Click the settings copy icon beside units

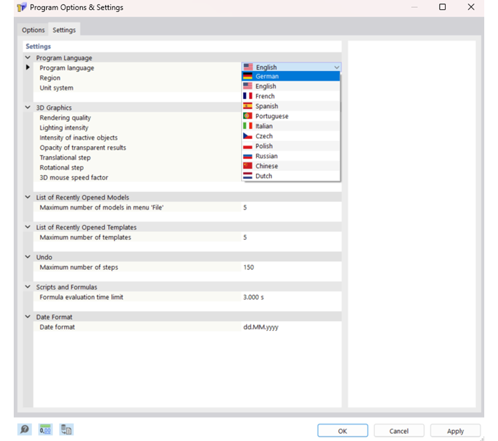tap(66, 430)
